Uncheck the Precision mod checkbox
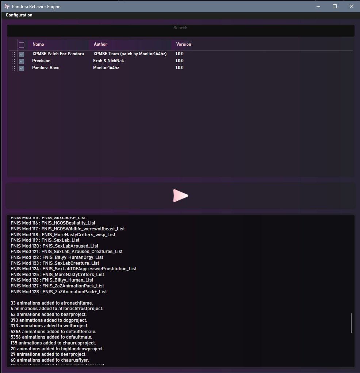360x373 pixels. tap(22, 61)
